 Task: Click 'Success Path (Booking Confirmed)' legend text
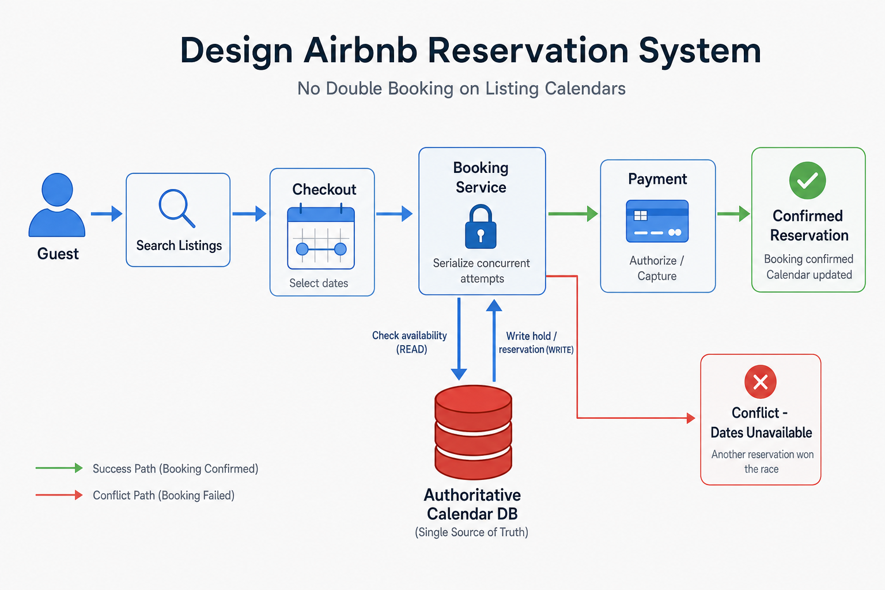[x=175, y=469]
